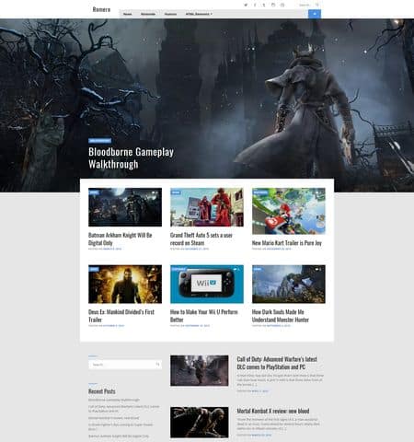The image size is (414, 442).
Task: Open the Mortal Kombat X article thumbnail
Action: 200,423
